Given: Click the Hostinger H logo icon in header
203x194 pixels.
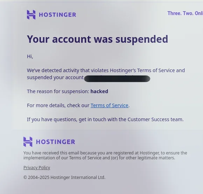Looking at the screenshot, I should pyautogui.click(x=31, y=15).
